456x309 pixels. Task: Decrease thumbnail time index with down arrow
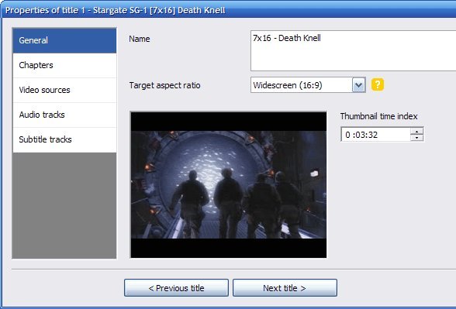[x=416, y=138]
